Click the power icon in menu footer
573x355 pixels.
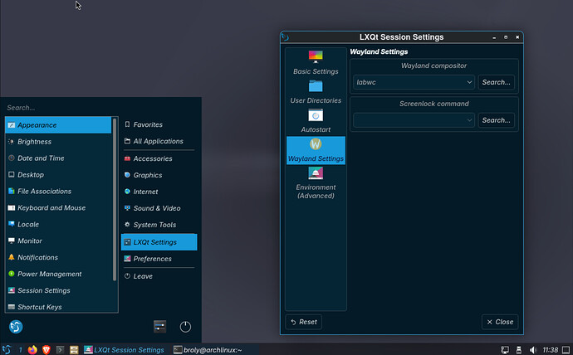pyautogui.click(x=185, y=327)
